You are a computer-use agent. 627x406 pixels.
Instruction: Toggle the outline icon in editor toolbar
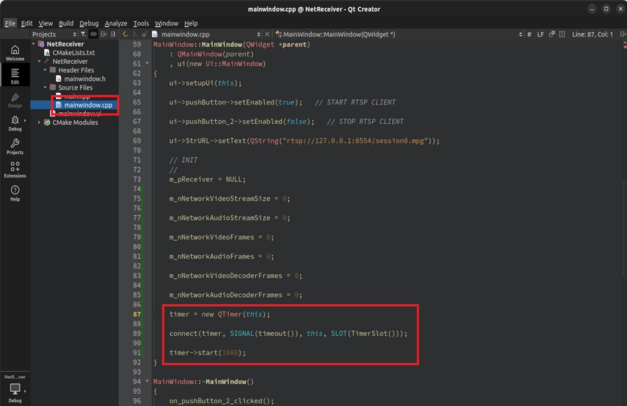tap(562, 34)
